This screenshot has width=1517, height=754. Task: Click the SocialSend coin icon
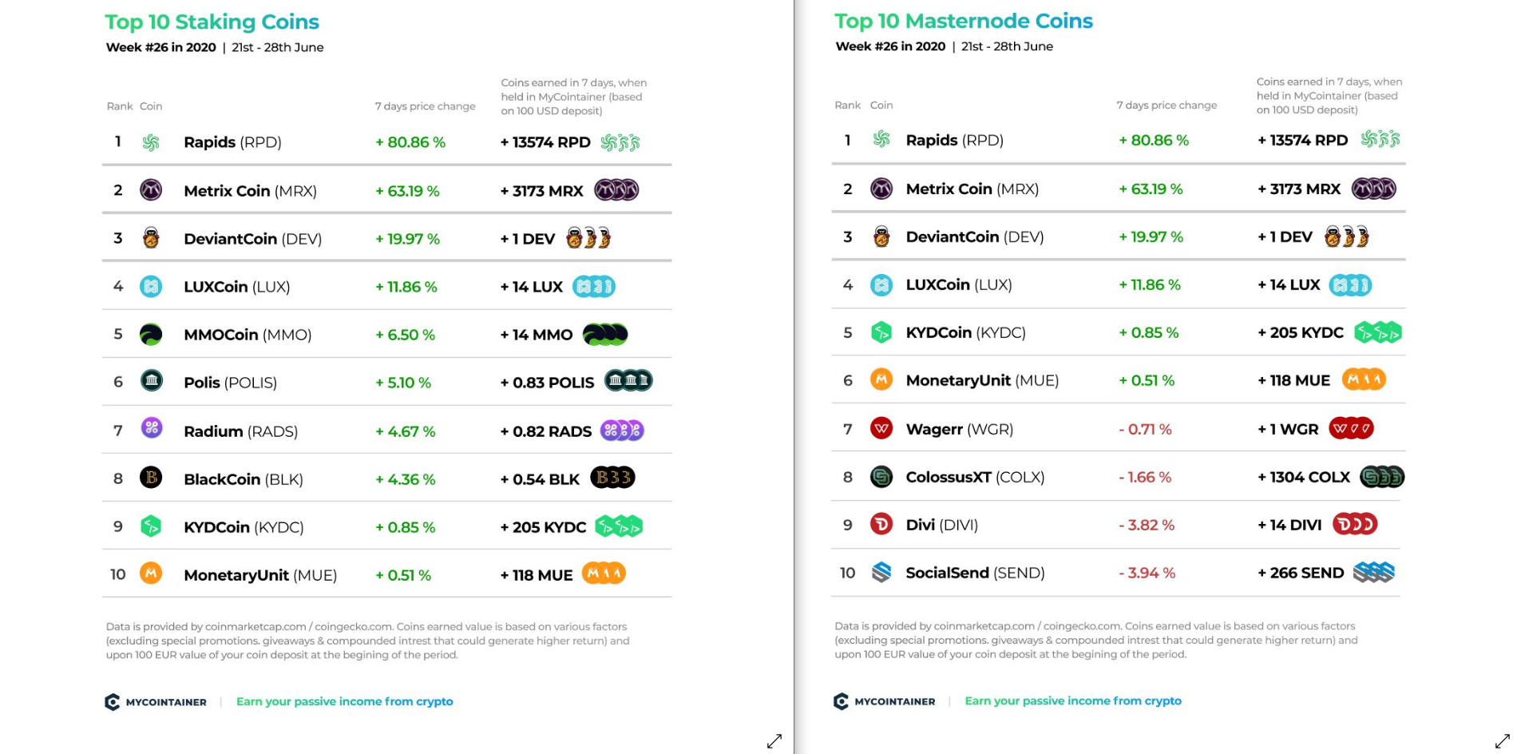pos(881,572)
